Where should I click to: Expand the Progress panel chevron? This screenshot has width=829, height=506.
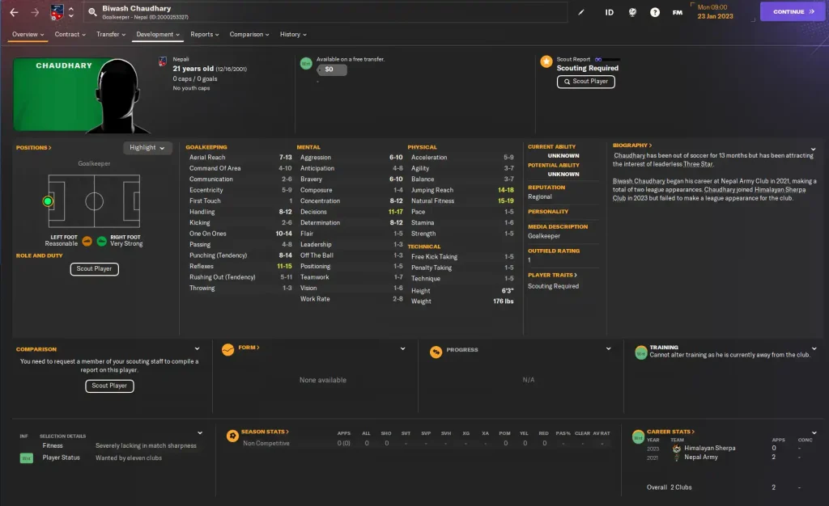(x=609, y=348)
